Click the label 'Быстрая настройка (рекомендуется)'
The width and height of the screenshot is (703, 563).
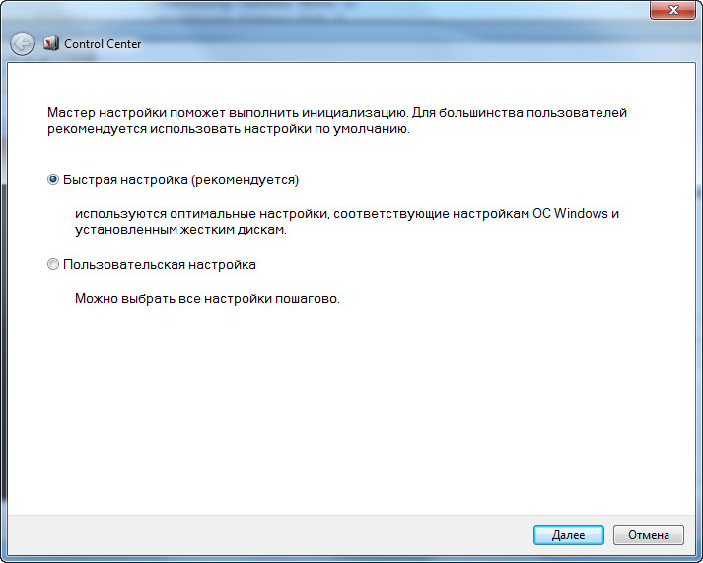click(x=180, y=180)
